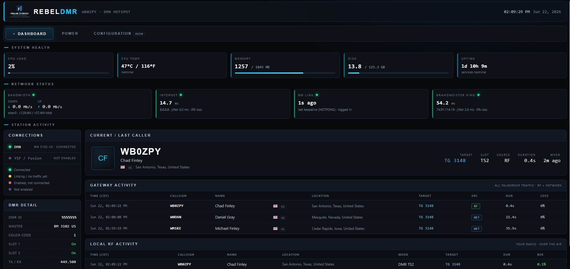Click the WB0ZPY callsign in Local RF Activity

point(185,264)
